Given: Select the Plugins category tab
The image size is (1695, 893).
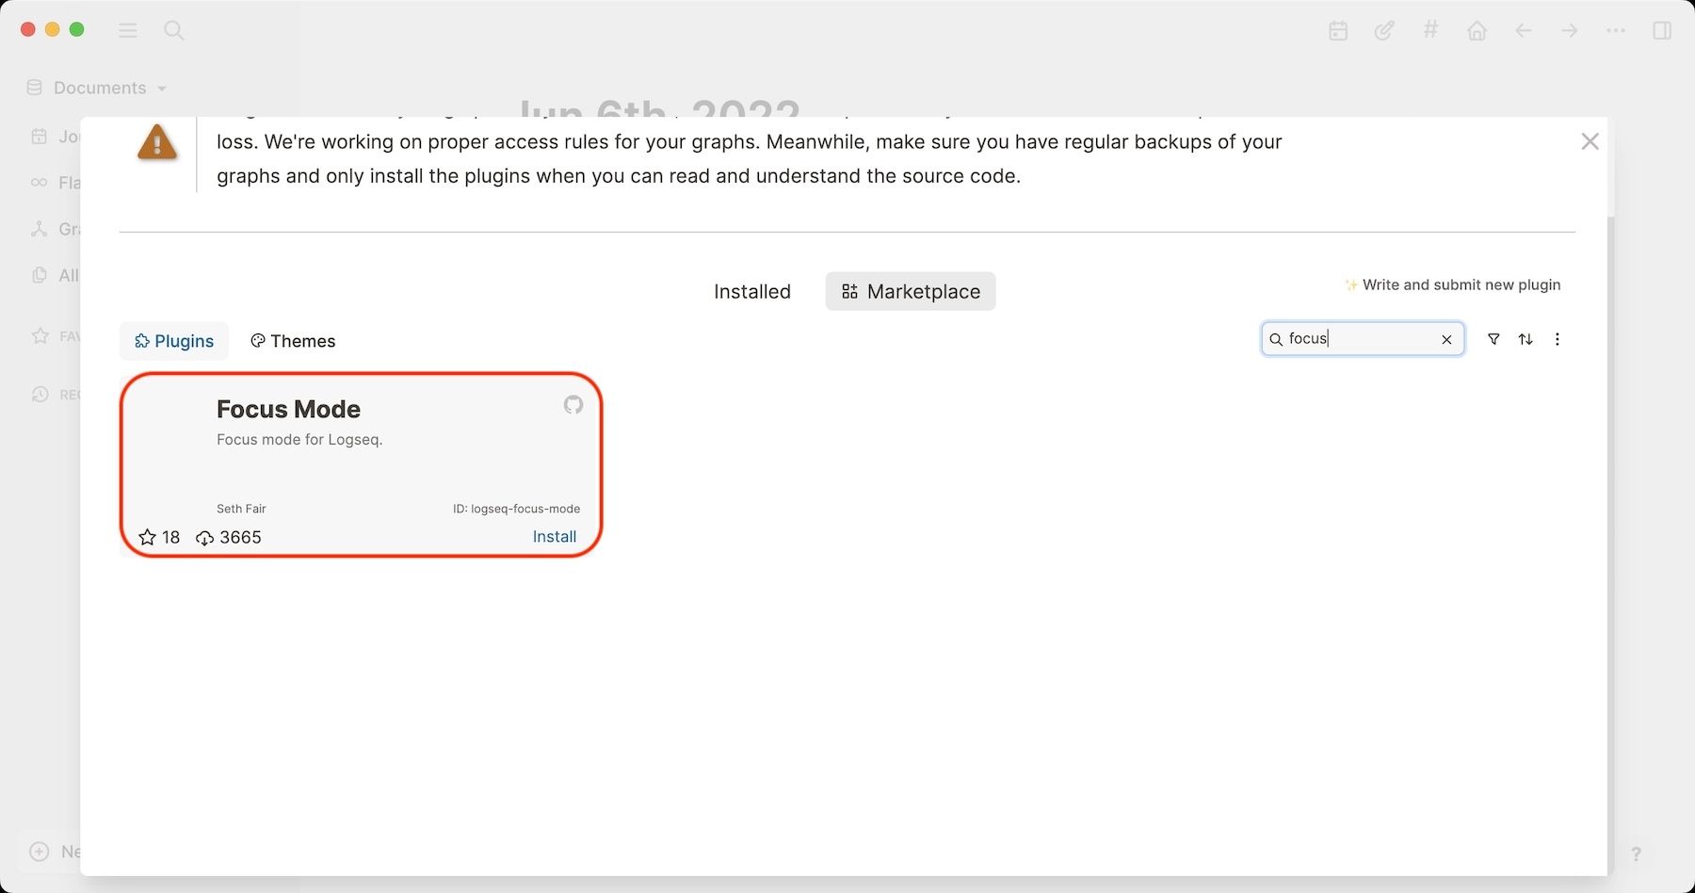Looking at the screenshot, I should click(x=174, y=341).
